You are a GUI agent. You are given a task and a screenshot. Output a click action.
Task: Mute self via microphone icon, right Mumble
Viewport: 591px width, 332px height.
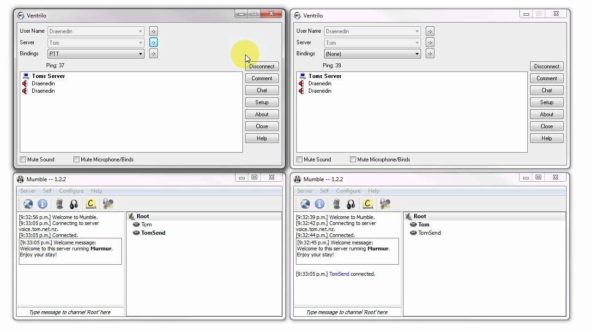pos(337,204)
